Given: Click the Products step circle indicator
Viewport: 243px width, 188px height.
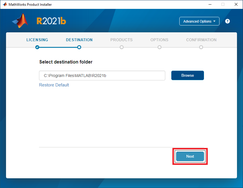Looking at the screenshot, I should [x=122, y=47].
